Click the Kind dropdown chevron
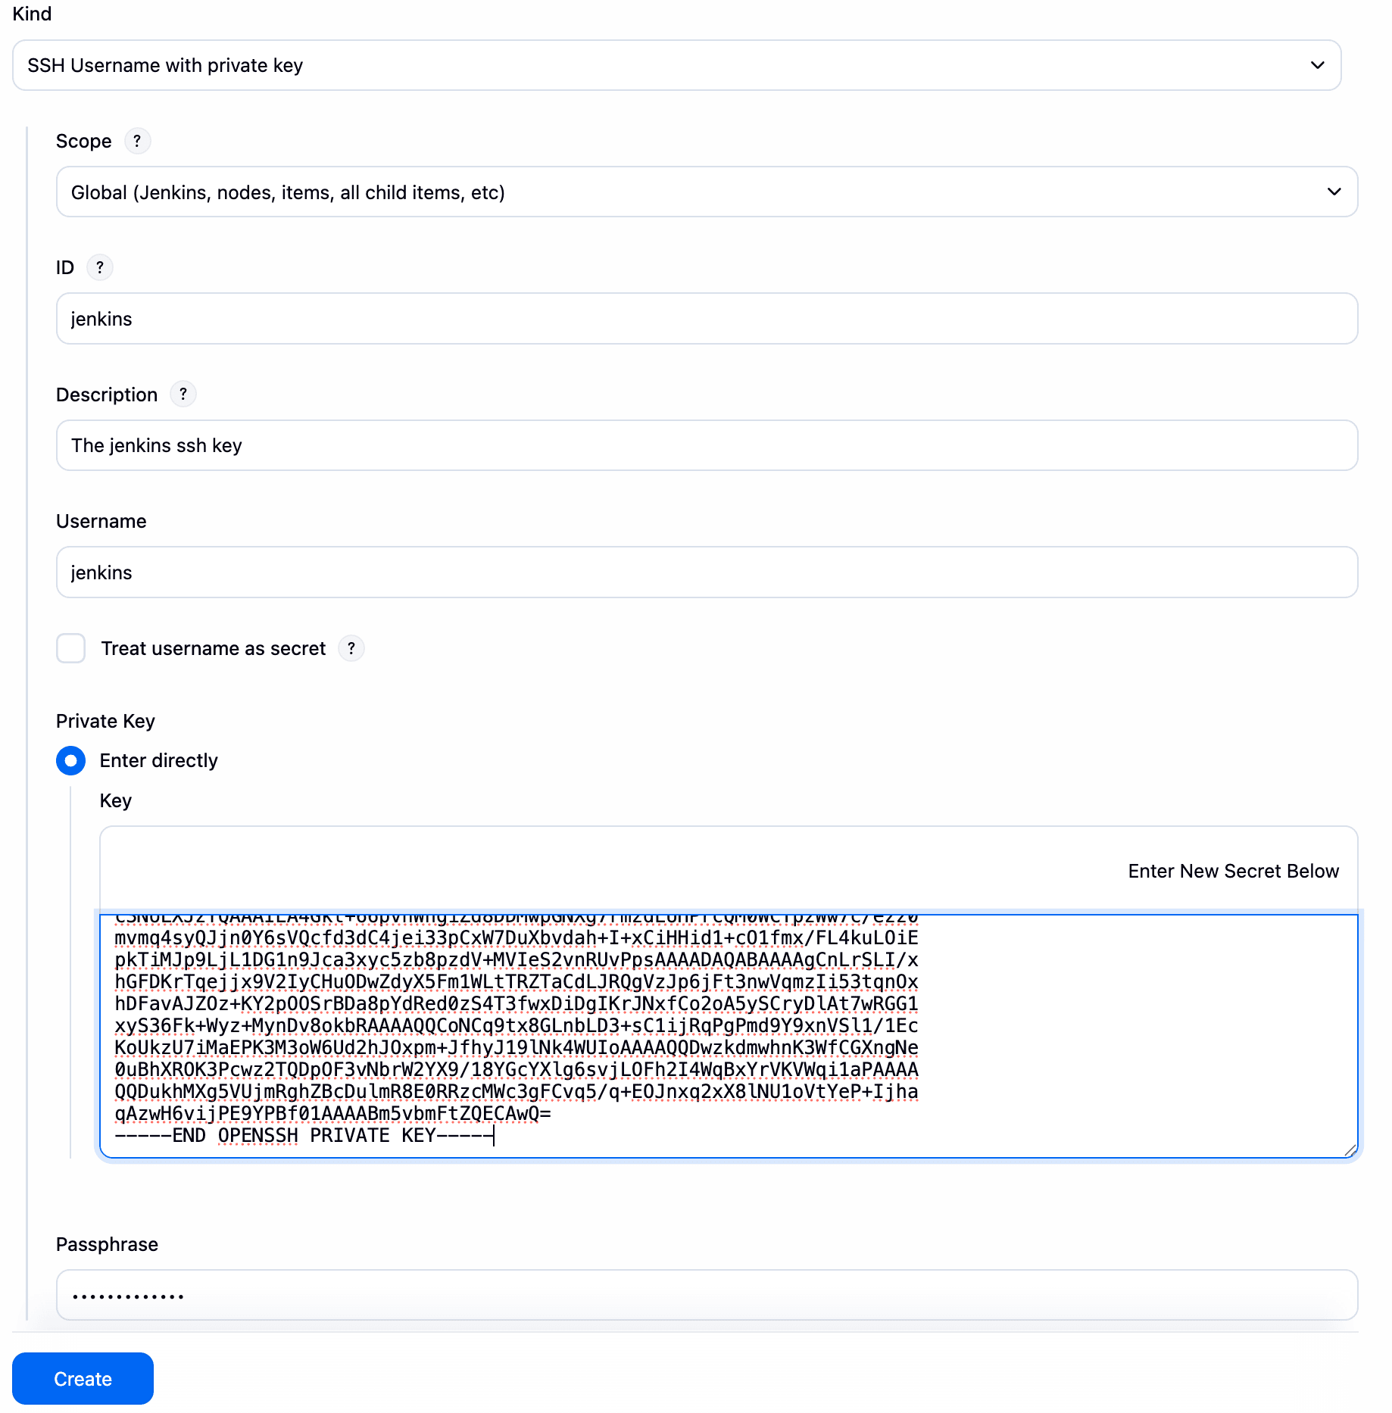 pos(1316,65)
